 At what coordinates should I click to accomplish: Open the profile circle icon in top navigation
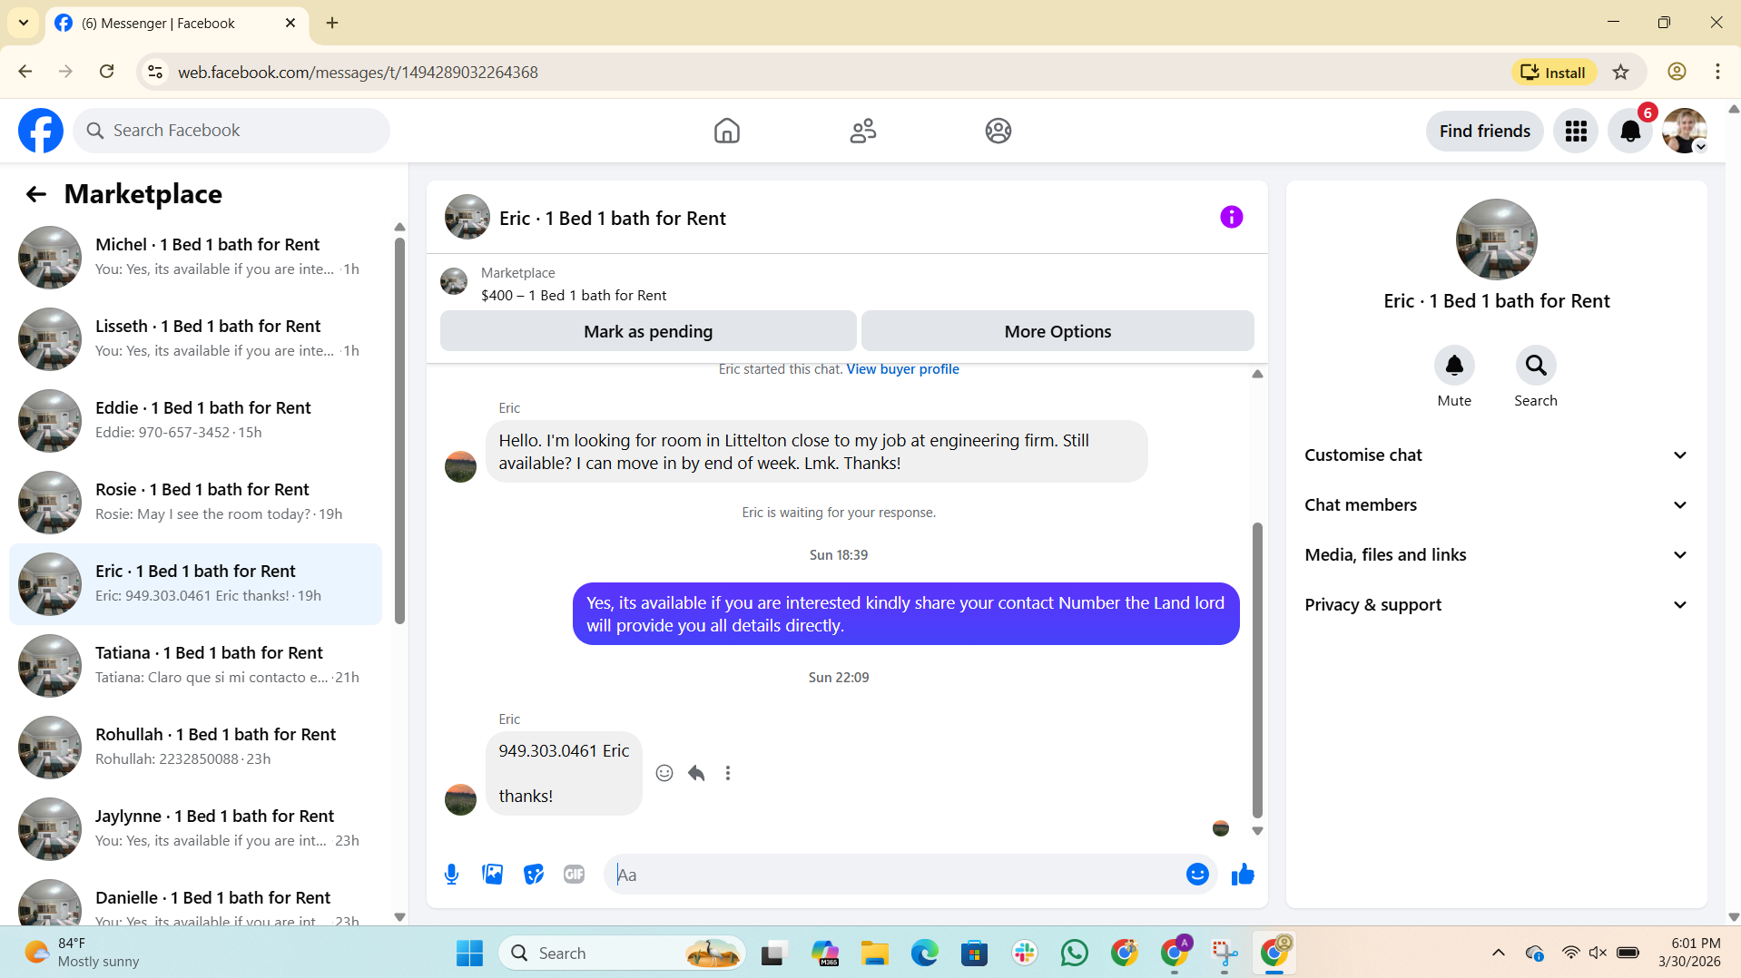tap(998, 131)
